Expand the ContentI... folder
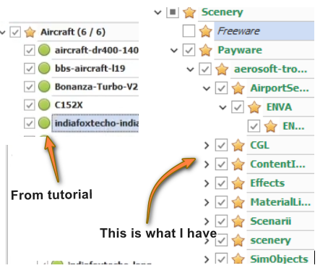Viewport: 328px width, 268px height. point(207,164)
